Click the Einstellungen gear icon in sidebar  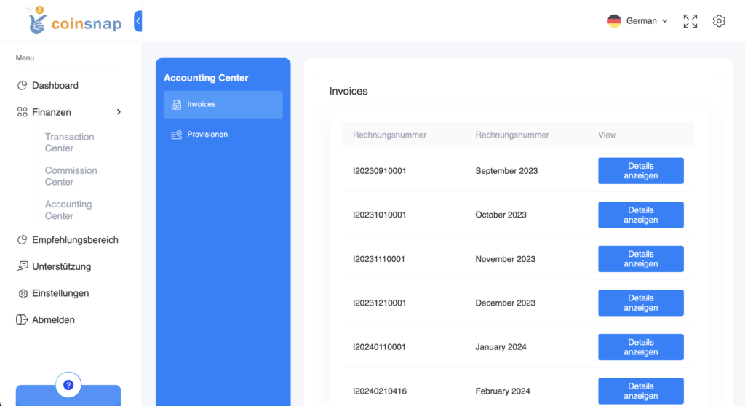click(23, 294)
